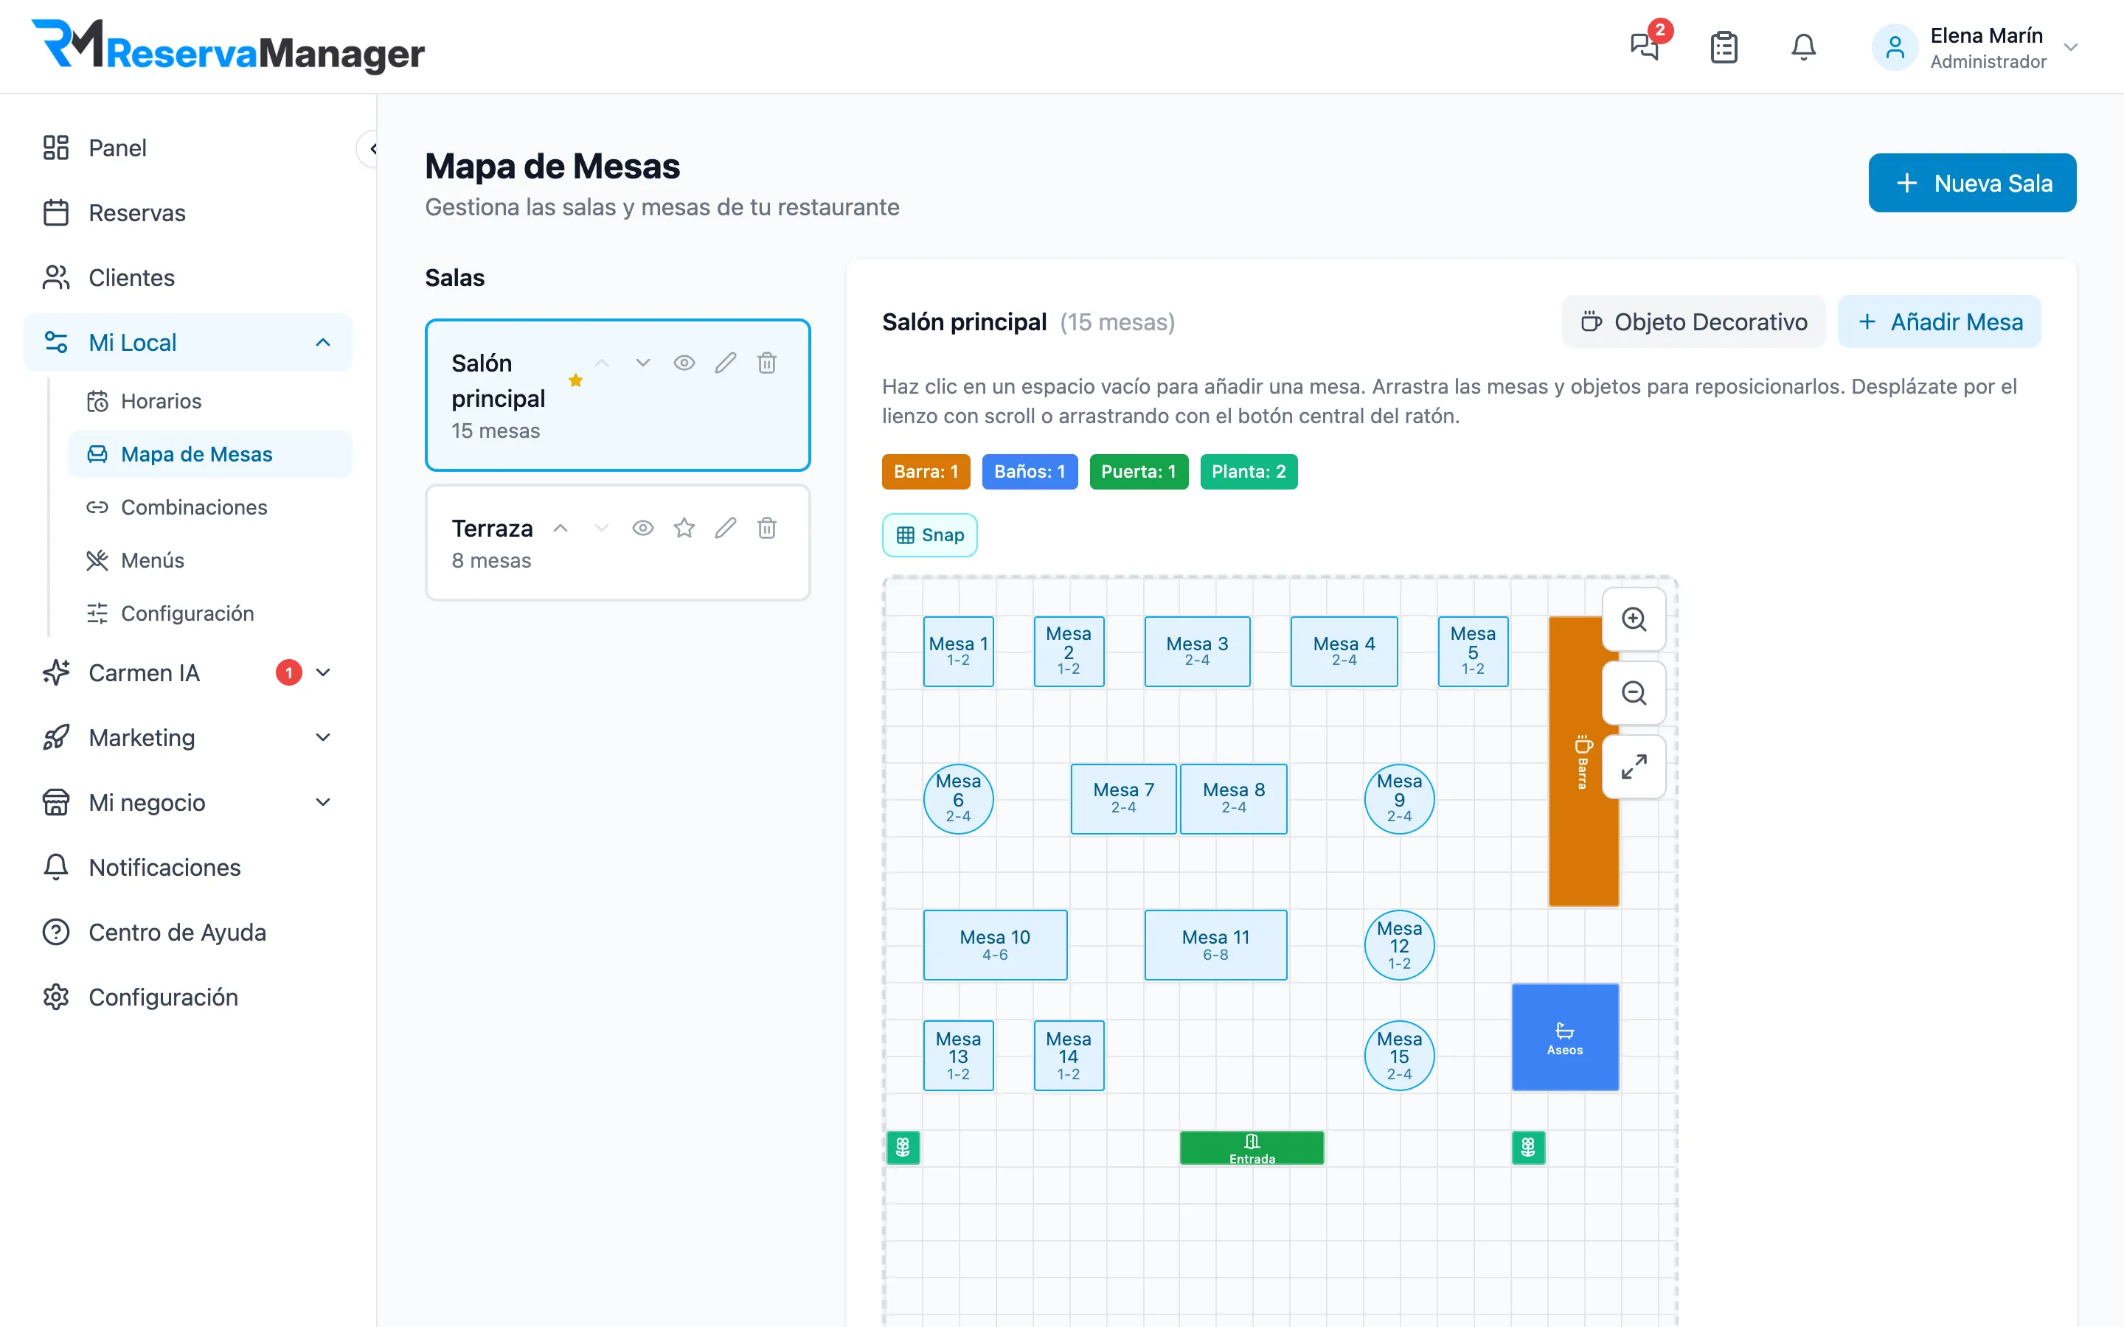Toggle visibility of Terraza room
Screen dimensions: 2124x1327
[x=642, y=527]
